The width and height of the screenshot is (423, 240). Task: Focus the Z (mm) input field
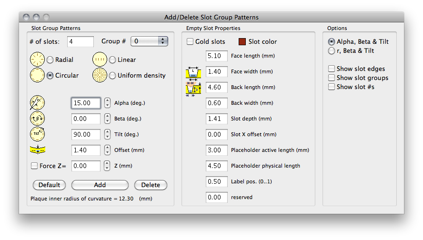click(x=86, y=166)
